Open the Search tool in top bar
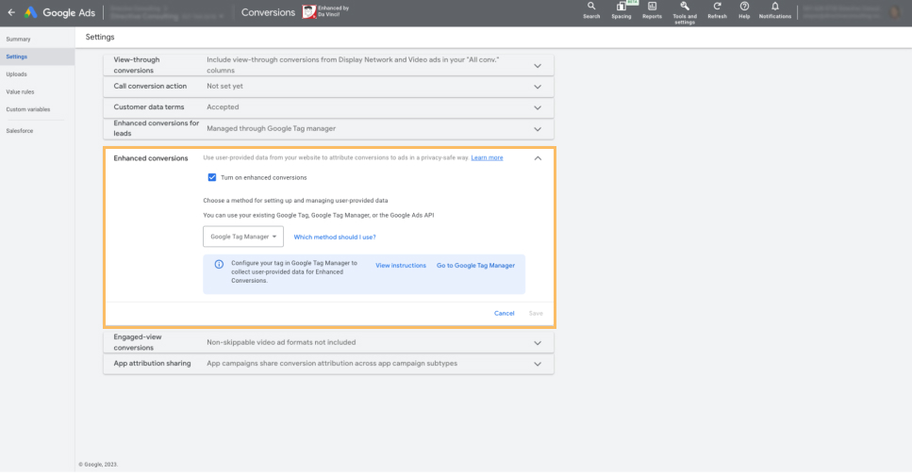 (x=591, y=9)
